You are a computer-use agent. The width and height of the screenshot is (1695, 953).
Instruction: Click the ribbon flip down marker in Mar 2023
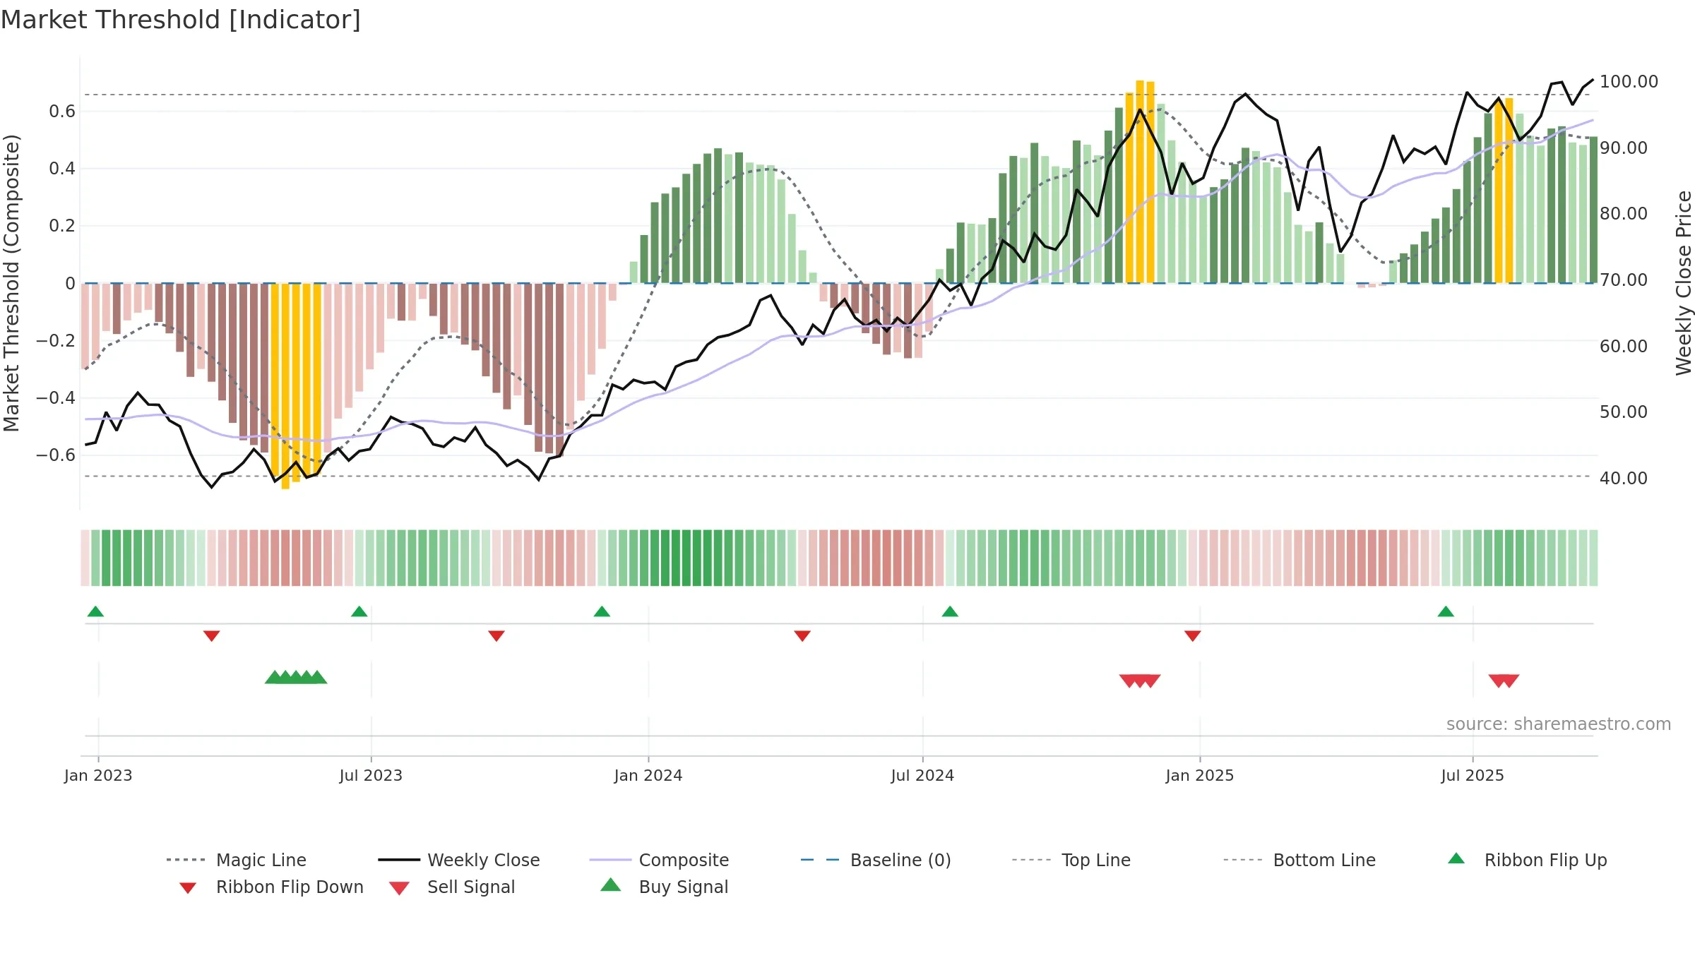pos(211,636)
